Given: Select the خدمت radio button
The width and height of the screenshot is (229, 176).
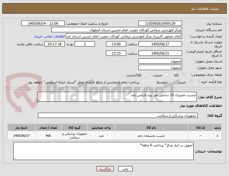Looking at the screenshot, I should (167, 75).
